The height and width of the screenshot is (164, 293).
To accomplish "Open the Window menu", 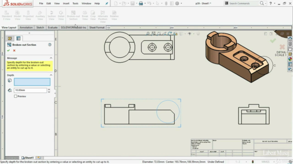I will [87, 3].
